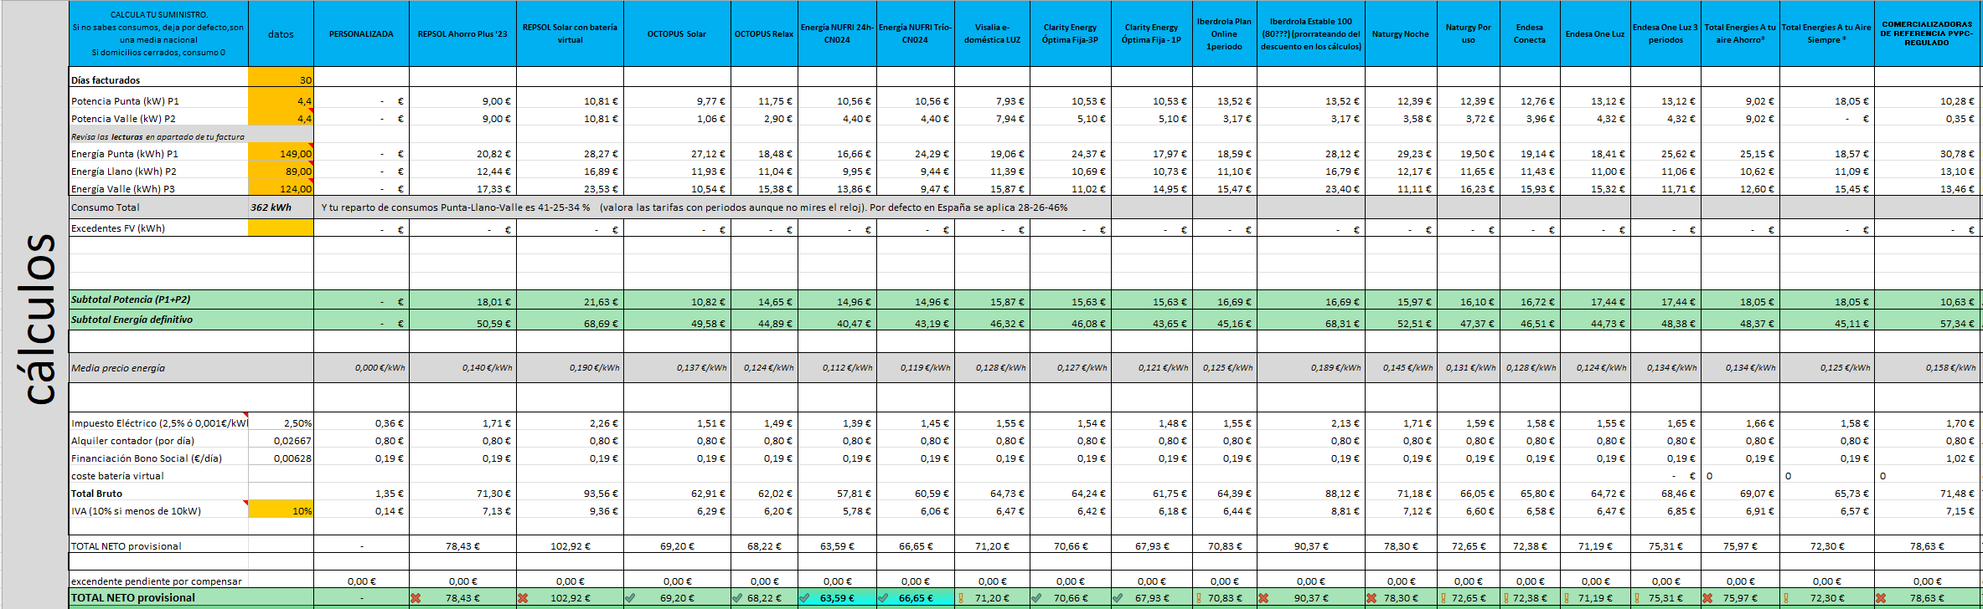Click the 'Naturgy Por uso' column header
Screen dimensions: 1983x609
pos(1468,33)
